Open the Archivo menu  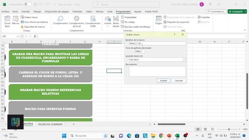point(5,11)
